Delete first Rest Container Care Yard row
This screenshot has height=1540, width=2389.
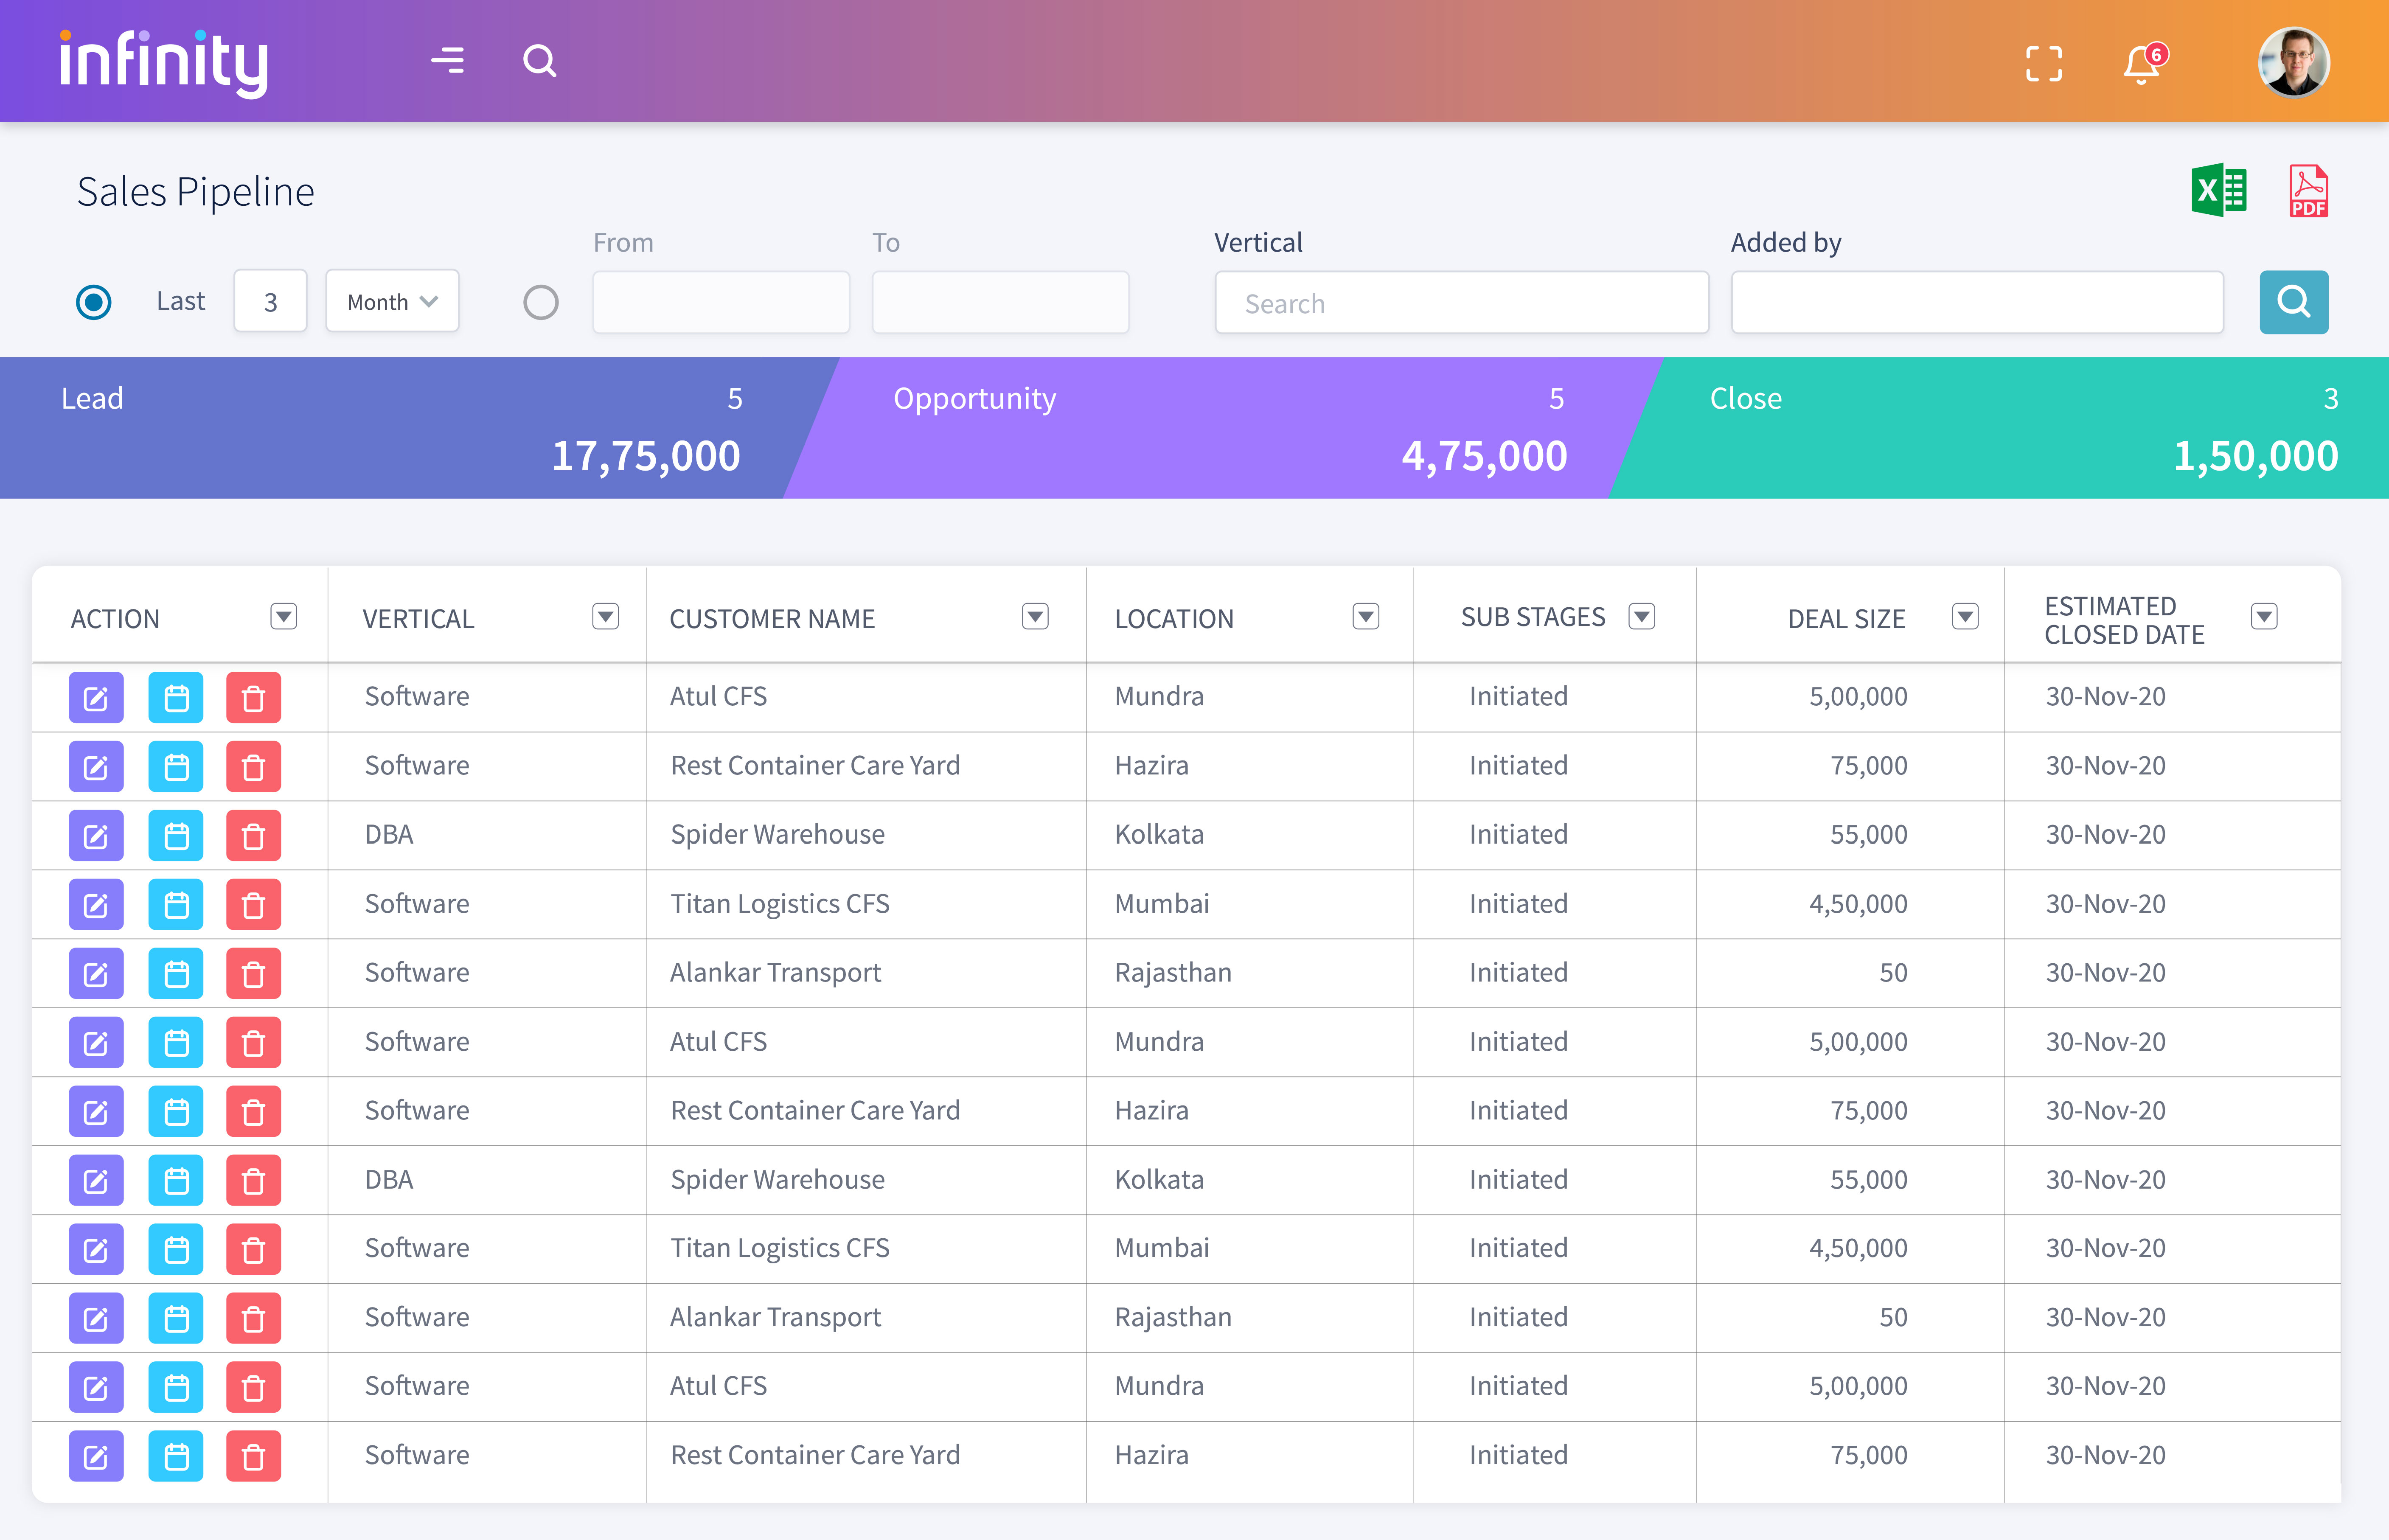254,767
